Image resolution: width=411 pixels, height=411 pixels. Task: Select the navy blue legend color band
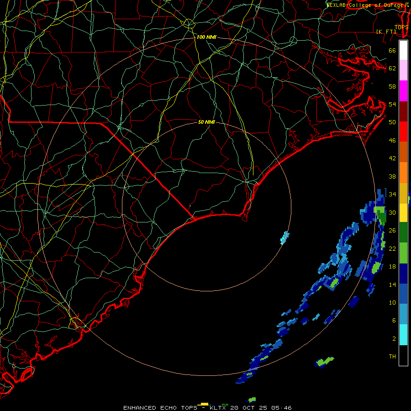(403, 274)
